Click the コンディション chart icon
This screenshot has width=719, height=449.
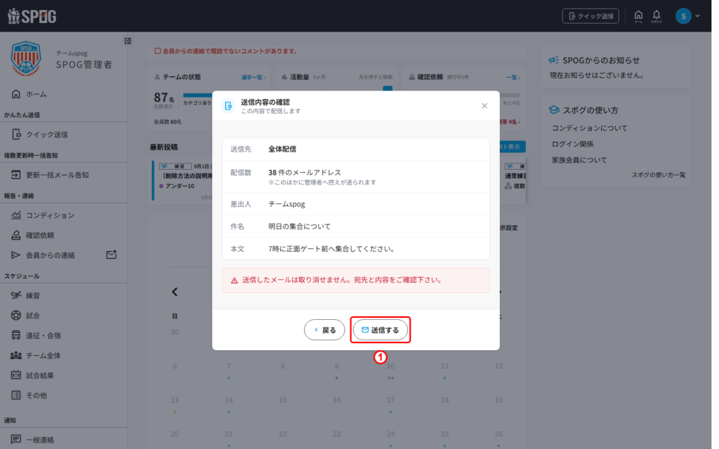[x=16, y=215]
